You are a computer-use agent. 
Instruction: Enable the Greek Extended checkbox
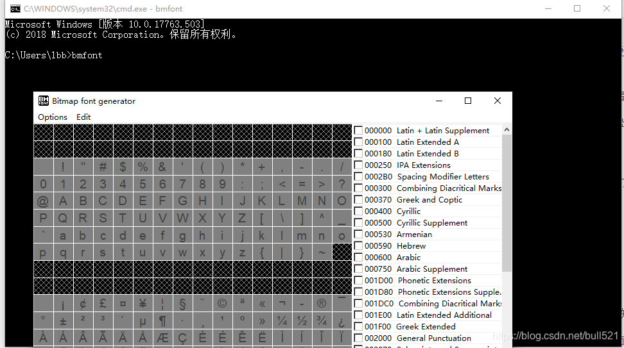point(358,326)
